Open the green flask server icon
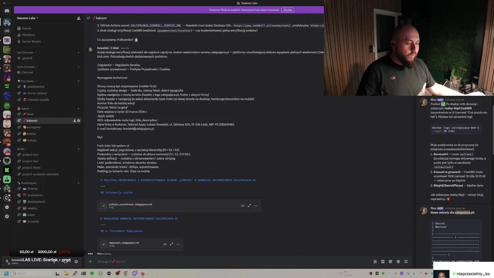The width and height of the screenshot is (494, 278). [7, 179]
